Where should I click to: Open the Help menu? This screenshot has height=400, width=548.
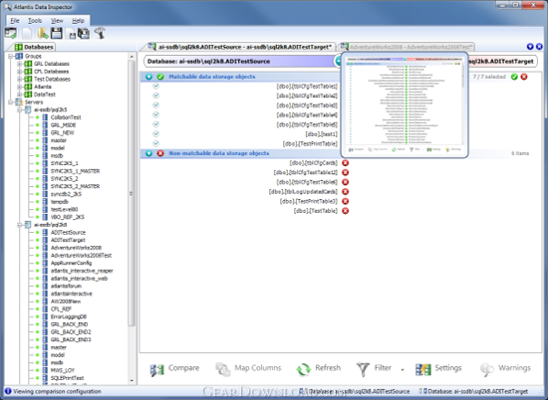coord(78,21)
